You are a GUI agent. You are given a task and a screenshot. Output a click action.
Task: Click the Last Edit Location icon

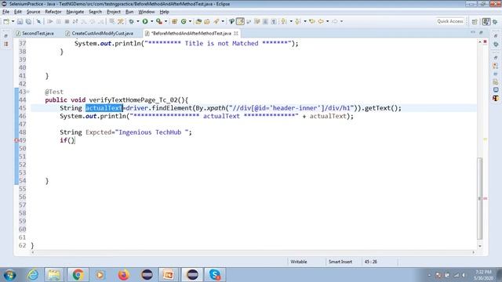[312, 21]
